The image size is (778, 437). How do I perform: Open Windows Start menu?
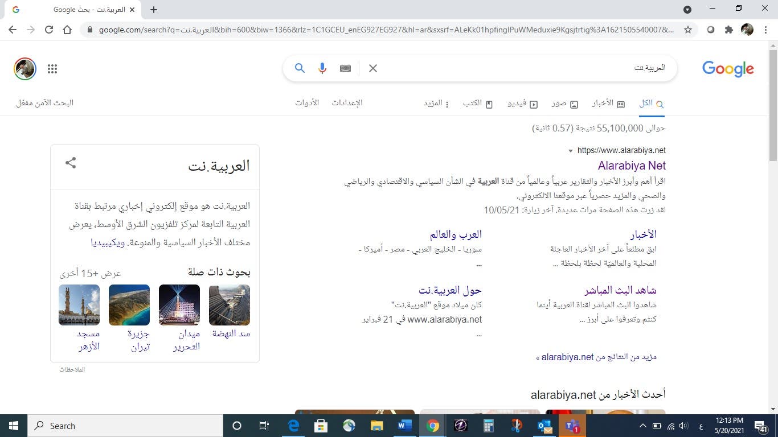point(13,426)
